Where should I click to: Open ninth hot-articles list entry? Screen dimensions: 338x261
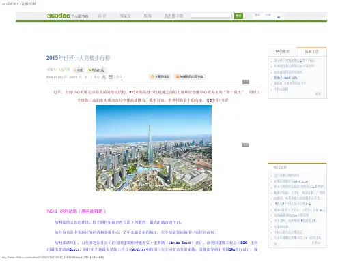click(294, 221)
